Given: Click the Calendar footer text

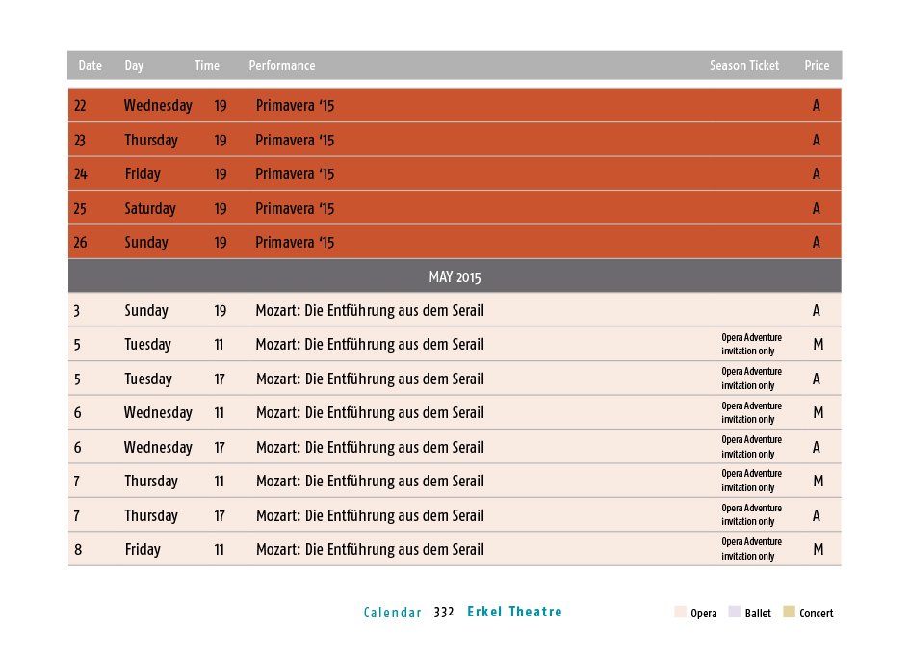Looking at the screenshot, I should (392, 613).
